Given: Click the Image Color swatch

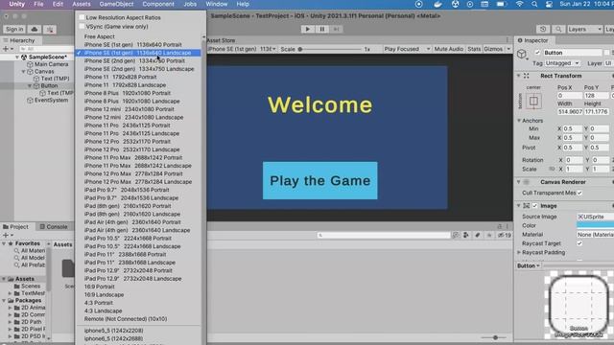Looking at the screenshot, I should pos(595,225).
